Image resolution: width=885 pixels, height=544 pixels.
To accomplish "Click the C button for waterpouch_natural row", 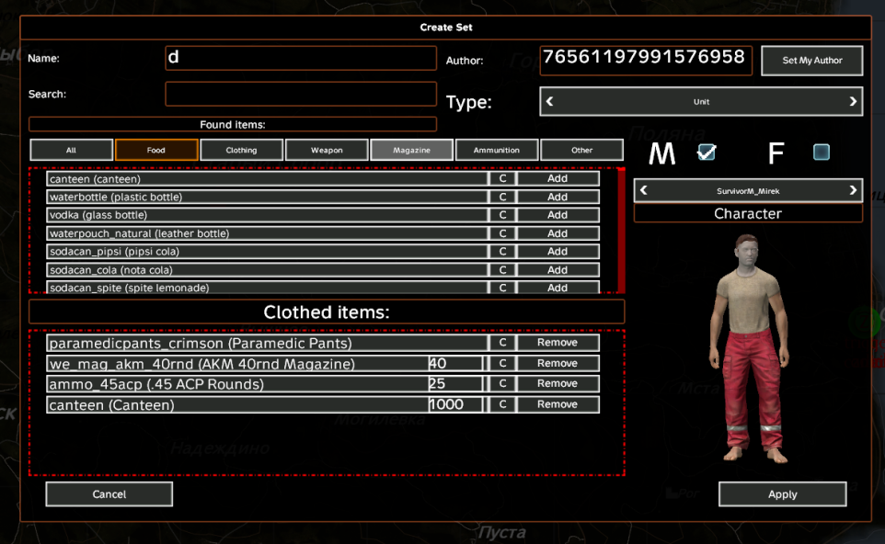I will 502,233.
